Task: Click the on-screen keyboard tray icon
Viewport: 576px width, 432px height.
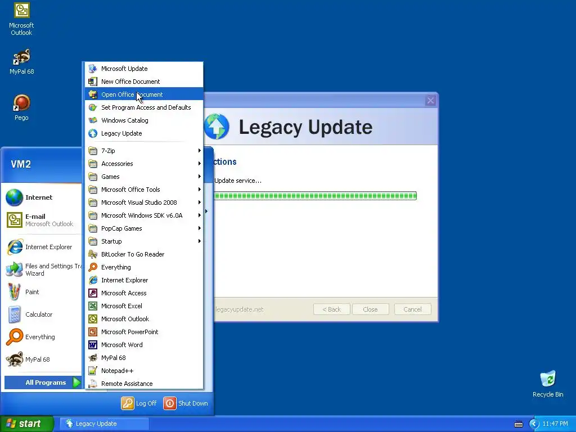Action: (518, 424)
